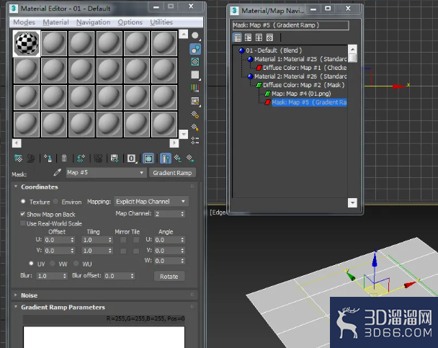Open the Utilities menu
Image resolution: width=438 pixels, height=348 pixels.
(x=161, y=22)
